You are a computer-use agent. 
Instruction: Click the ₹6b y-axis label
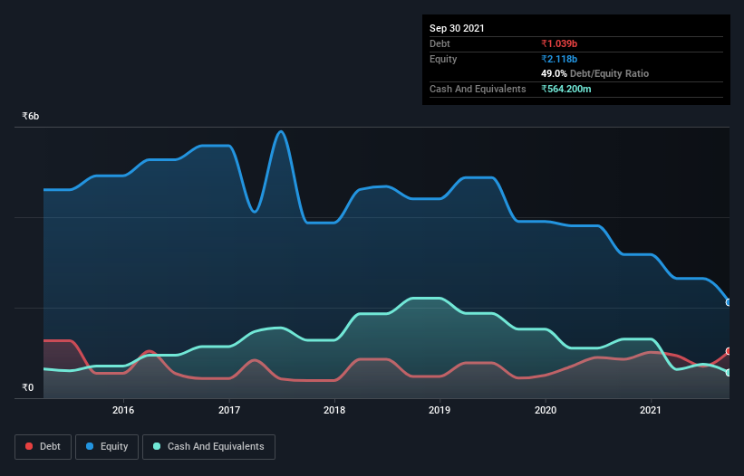(31, 117)
